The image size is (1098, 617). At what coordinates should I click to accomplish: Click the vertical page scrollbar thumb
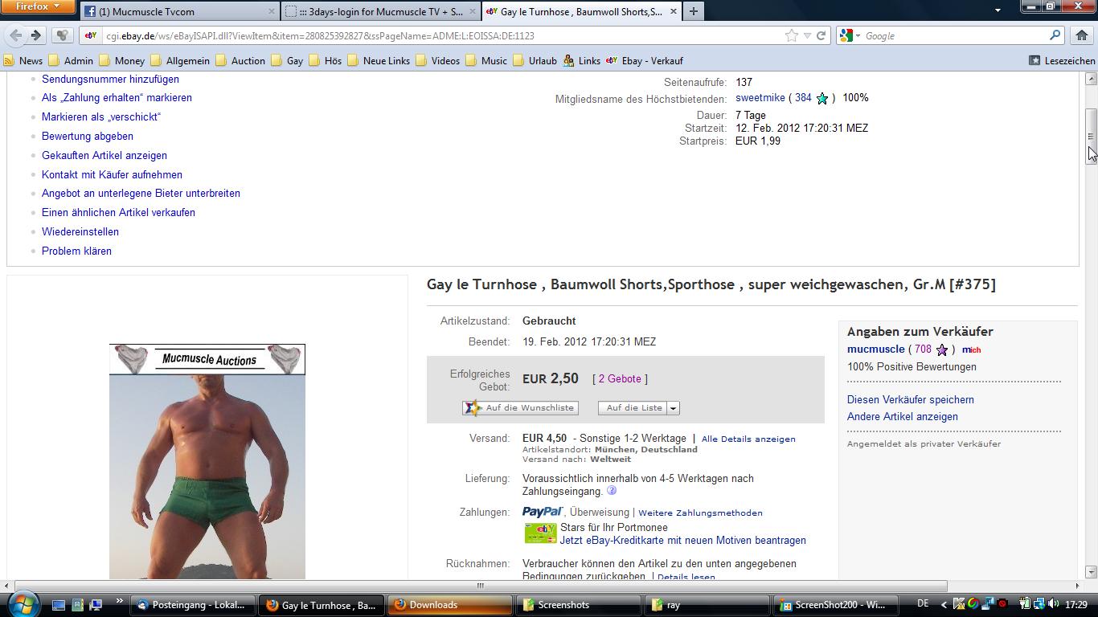(1091, 137)
